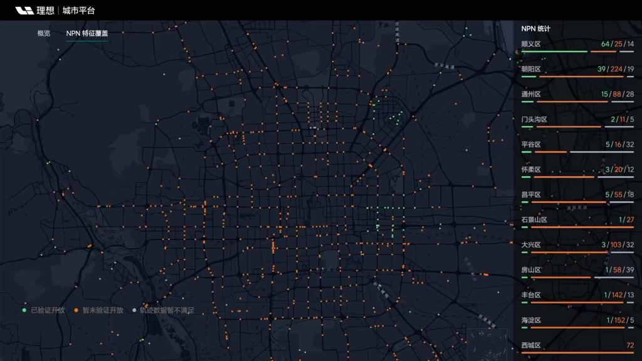
Task: Click the orange 暂未验证开放 legend dot
Action: point(76,310)
